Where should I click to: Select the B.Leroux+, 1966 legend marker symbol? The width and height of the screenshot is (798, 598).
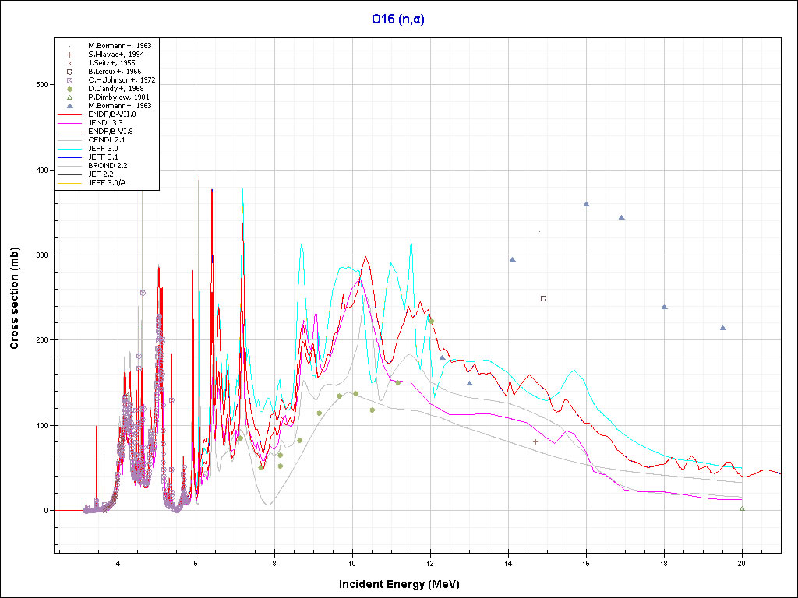pyautogui.click(x=70, y=72)
